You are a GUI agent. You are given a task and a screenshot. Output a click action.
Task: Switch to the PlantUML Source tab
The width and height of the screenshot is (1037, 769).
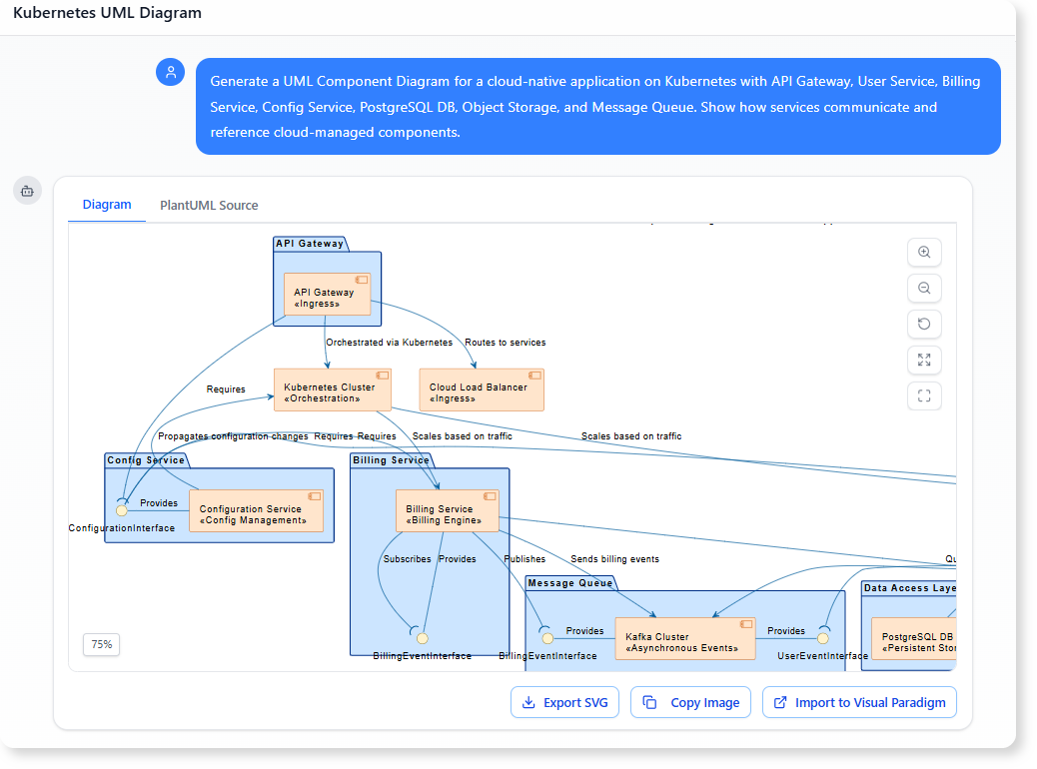pyautogui.click(x=208, y=205)
